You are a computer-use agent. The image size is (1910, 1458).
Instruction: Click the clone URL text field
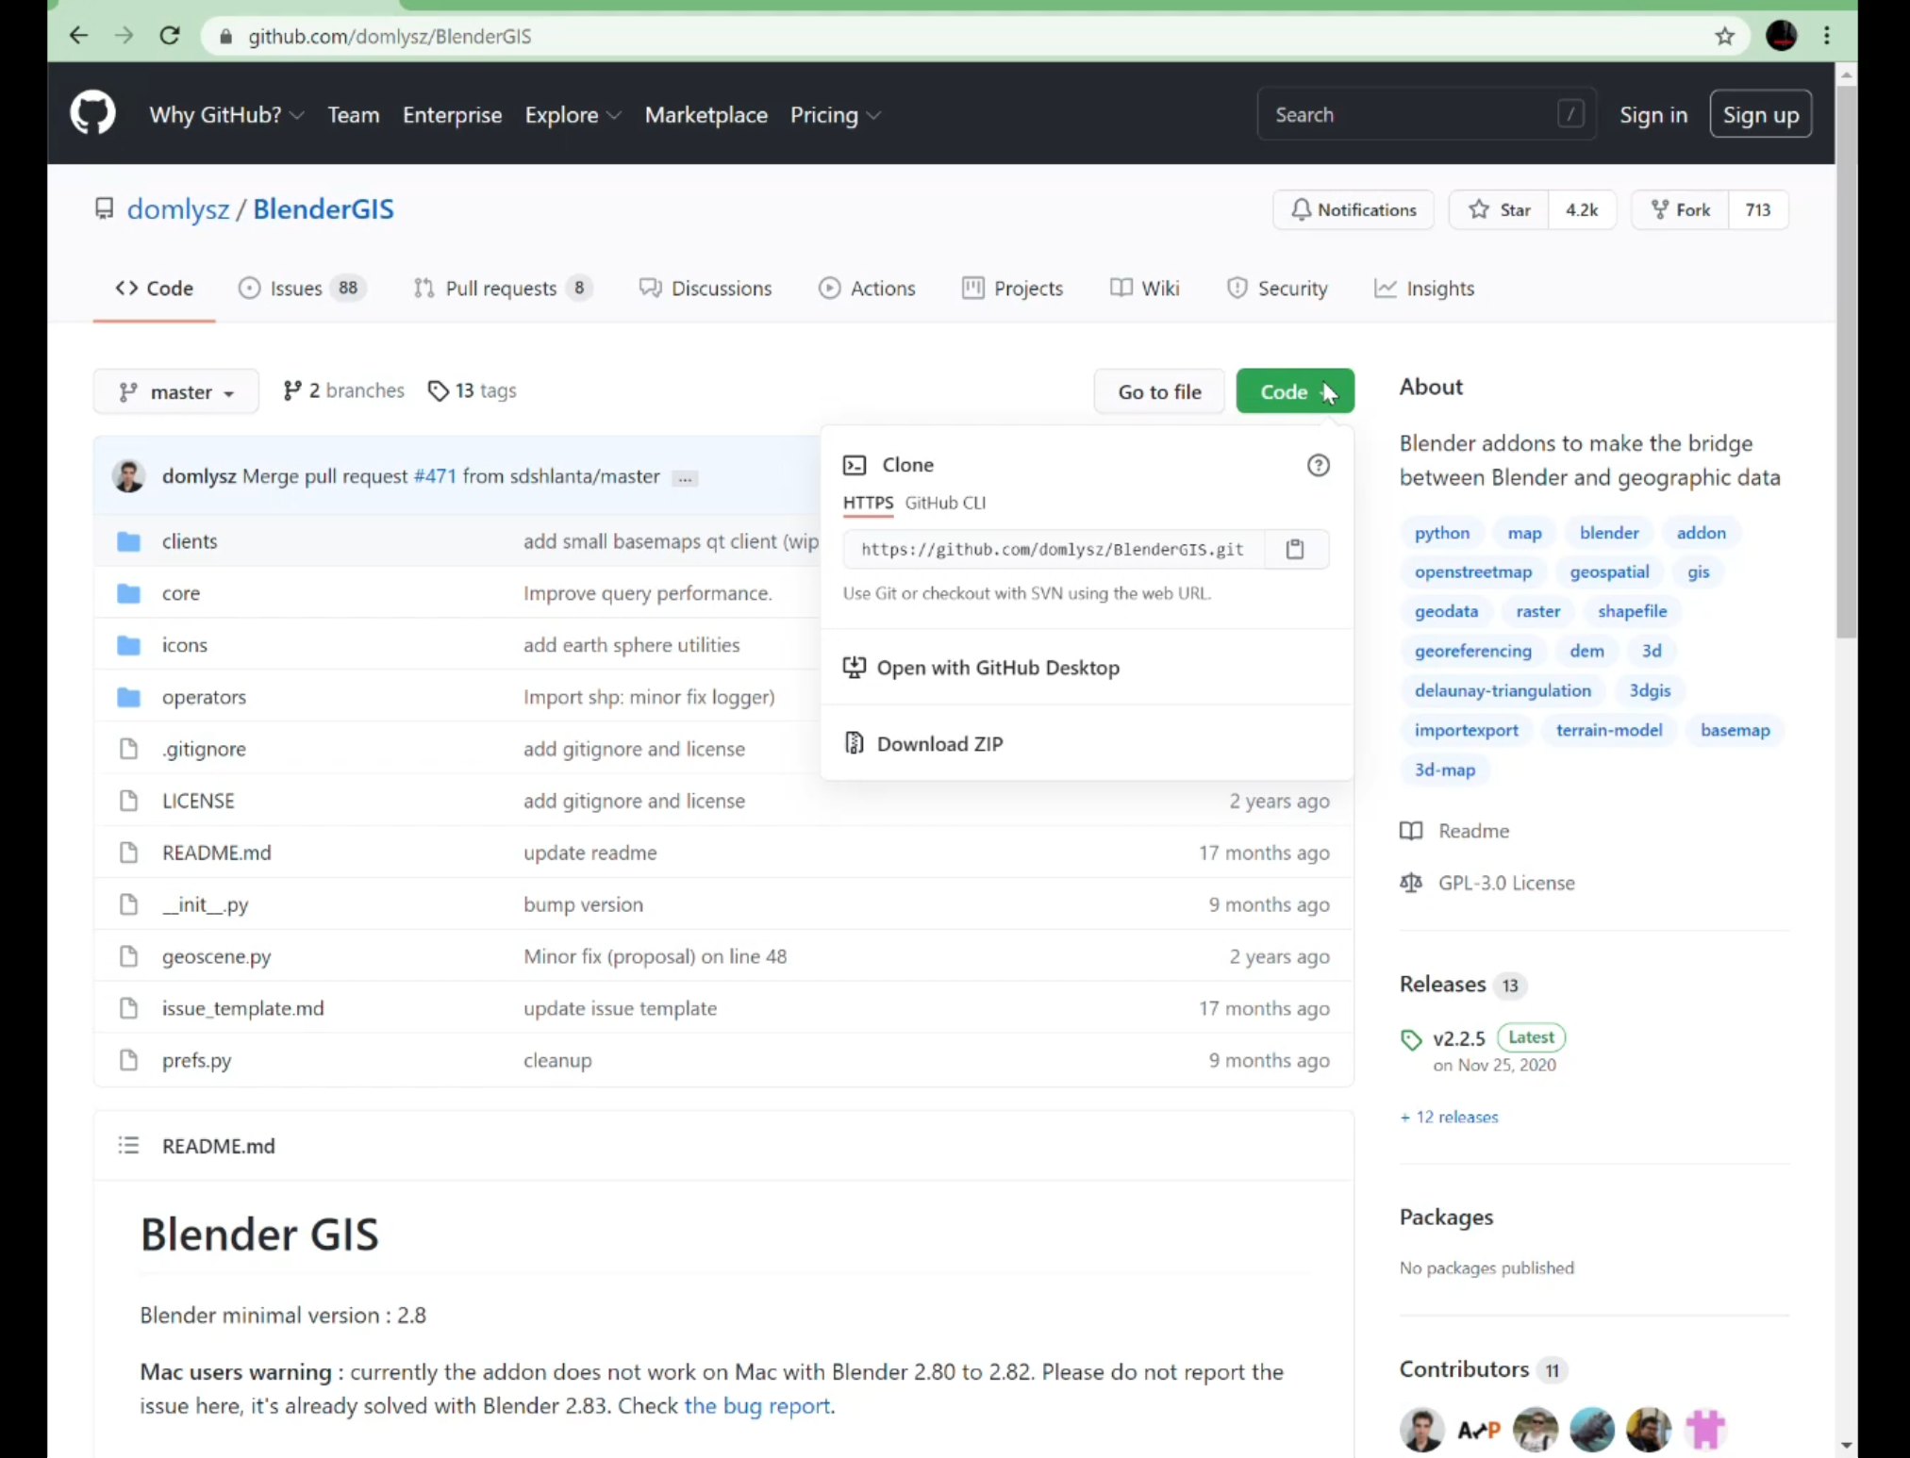1053,549
